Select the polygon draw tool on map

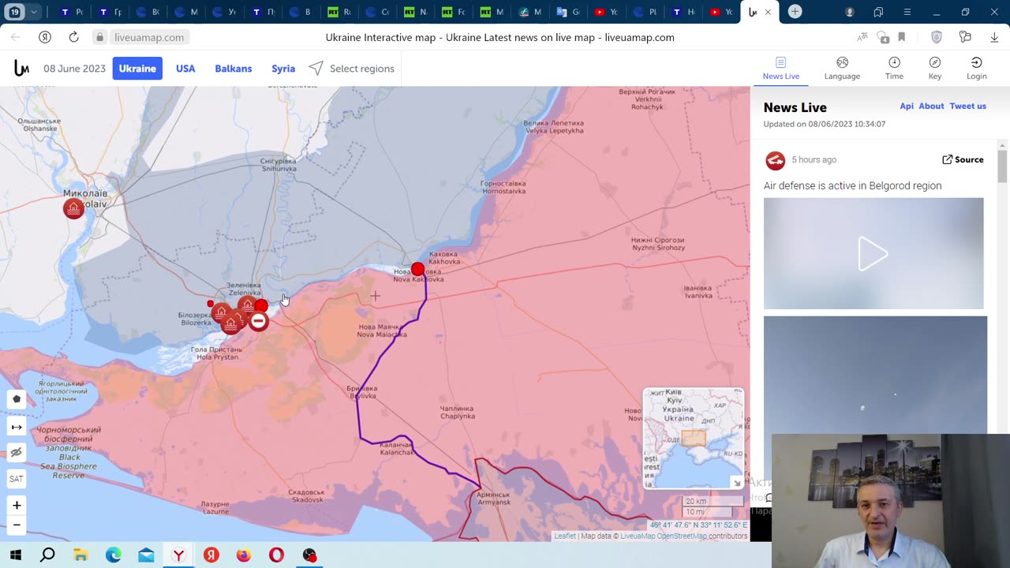(17, 399)
